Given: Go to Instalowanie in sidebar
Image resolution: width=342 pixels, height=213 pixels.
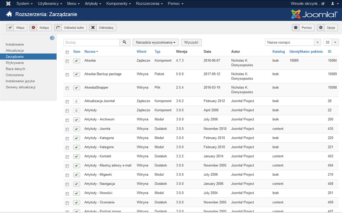Looking at the screenshot, I should pos(15,44).
